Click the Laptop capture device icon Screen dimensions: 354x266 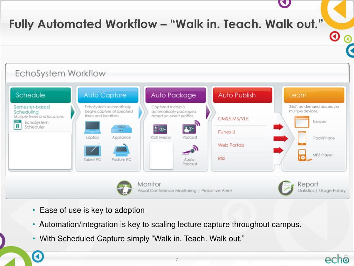click(x=92, y=127)
